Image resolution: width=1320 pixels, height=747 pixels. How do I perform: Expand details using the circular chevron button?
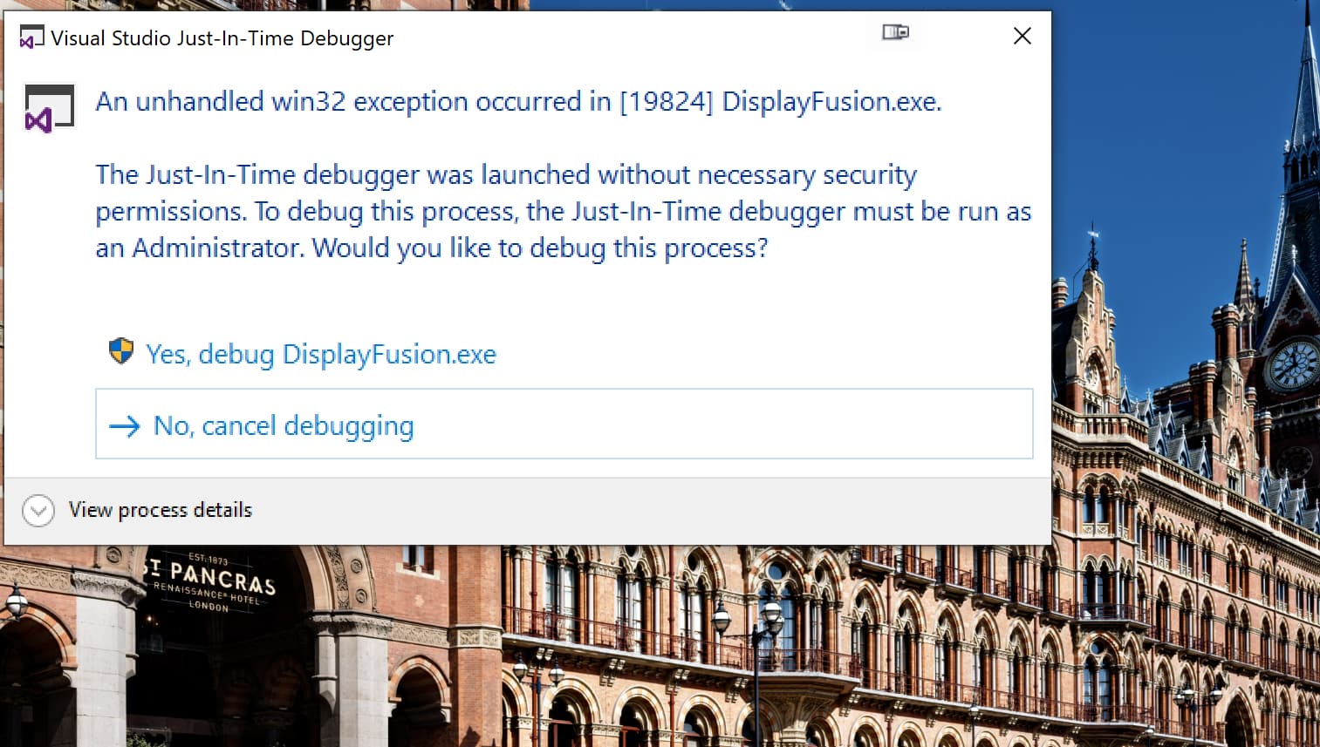(x=38, y=511)
